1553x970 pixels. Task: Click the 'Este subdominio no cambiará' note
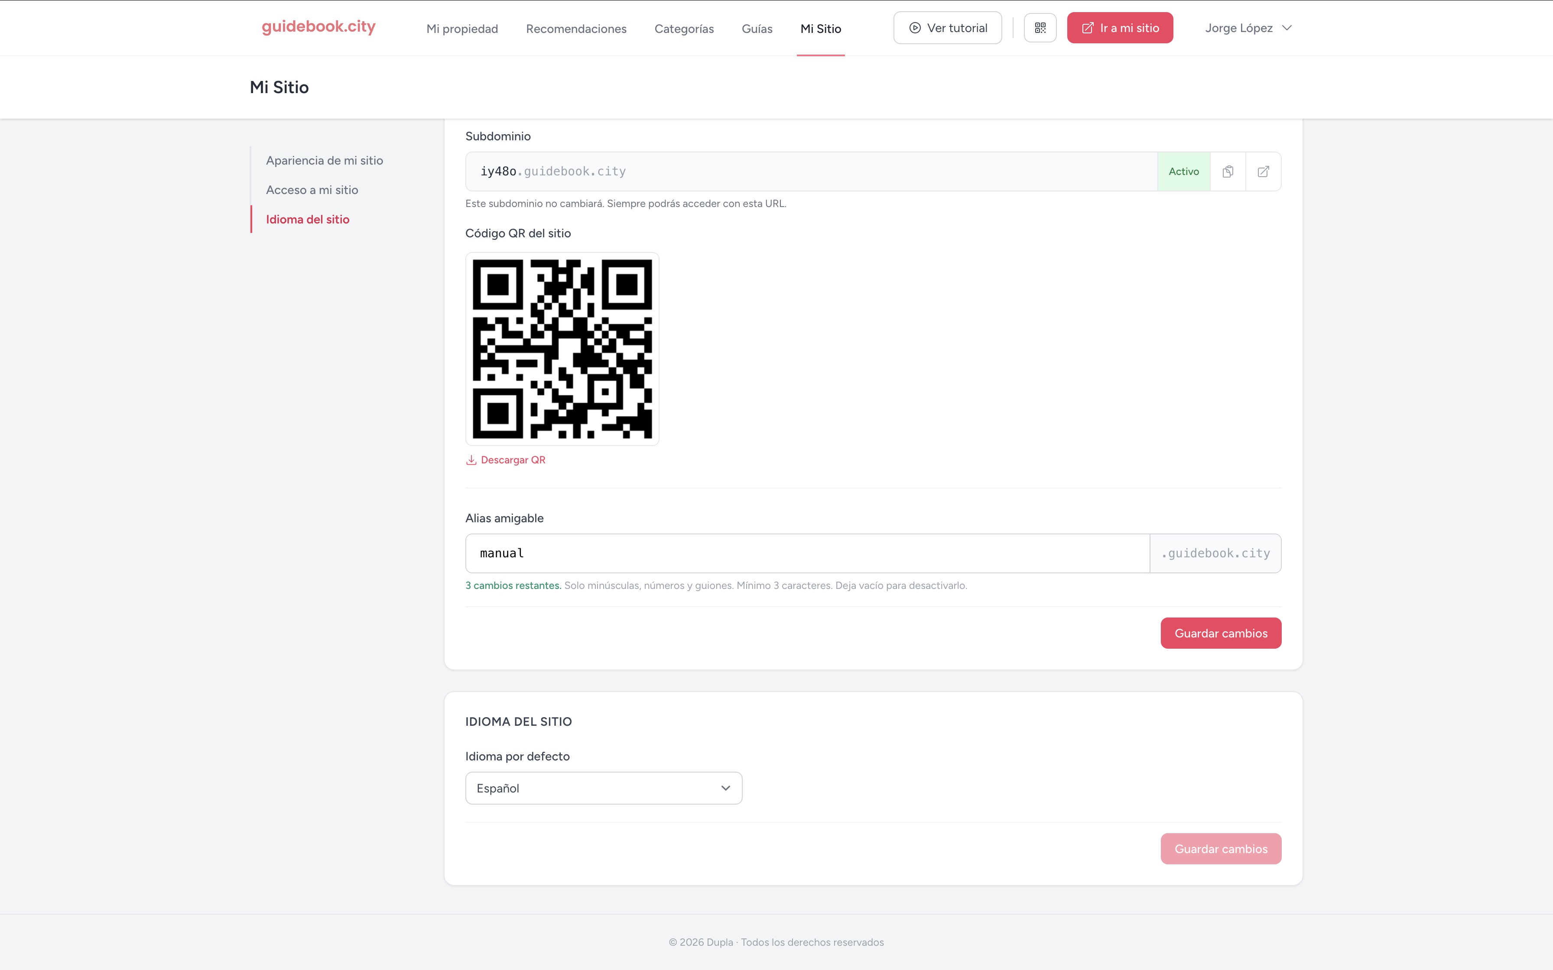(x=626, y=204)
